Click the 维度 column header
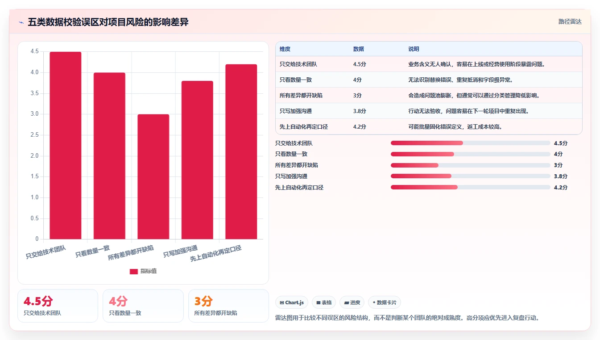Screen dimensions: 600x340 point(285,49)
